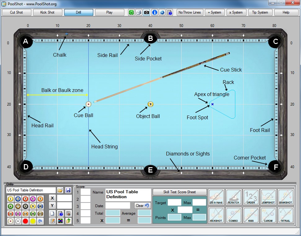This screenshot has height=236, width=301.
Task: Select the brown 7 ball
Action: pos(18,206)
